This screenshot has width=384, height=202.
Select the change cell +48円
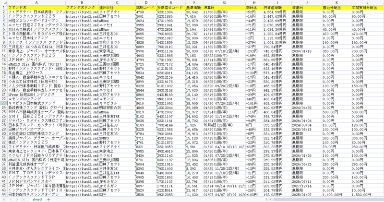pyautogui.click(x=254, y=99)
